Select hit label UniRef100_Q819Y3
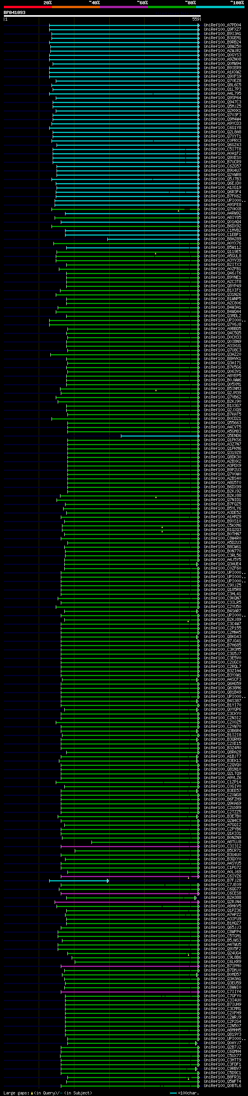 [222, 1034]
